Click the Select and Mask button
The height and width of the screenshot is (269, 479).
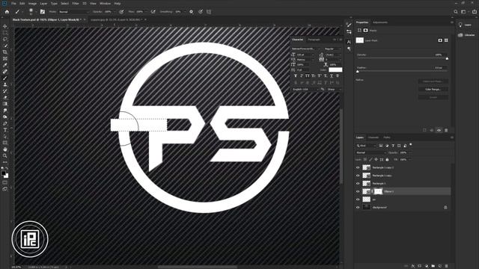[433, 81]
